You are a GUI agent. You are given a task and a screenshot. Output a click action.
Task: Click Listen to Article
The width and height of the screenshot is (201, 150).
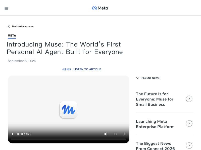pos(87,69)
